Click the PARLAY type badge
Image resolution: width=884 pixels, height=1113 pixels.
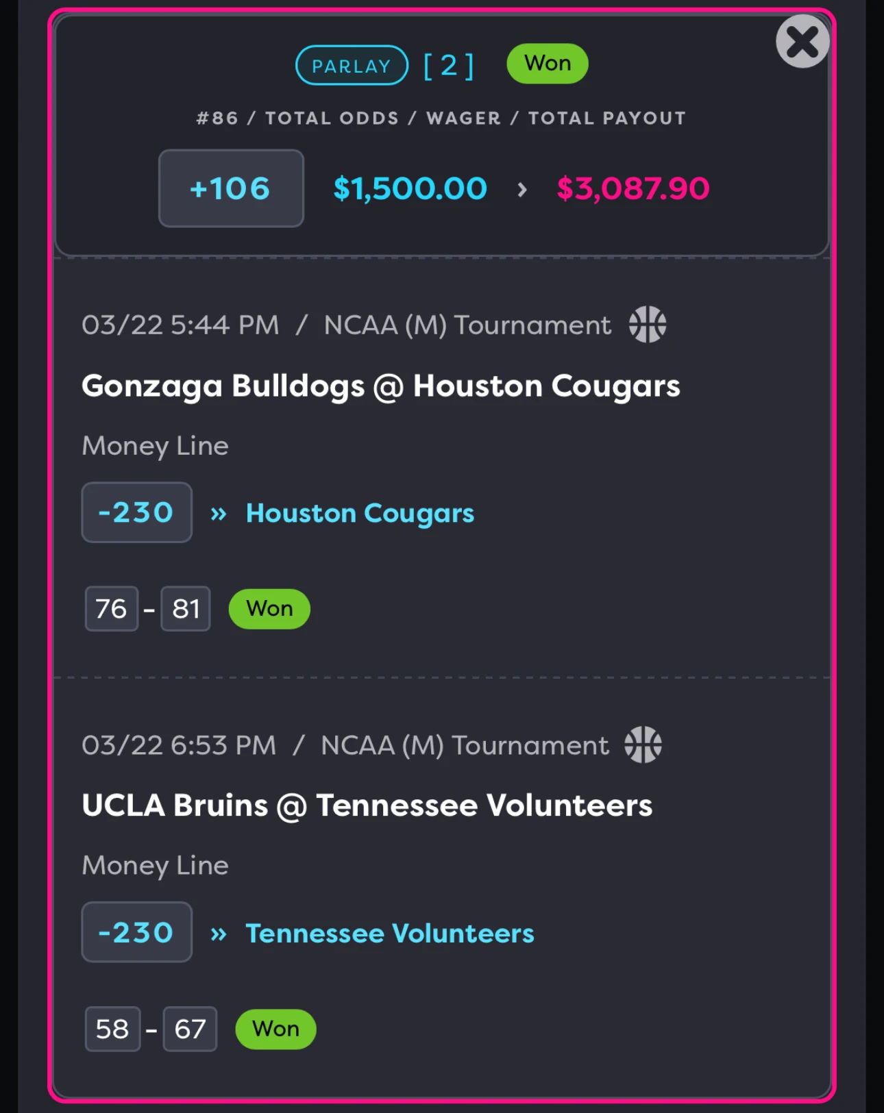tap(352, 65)
